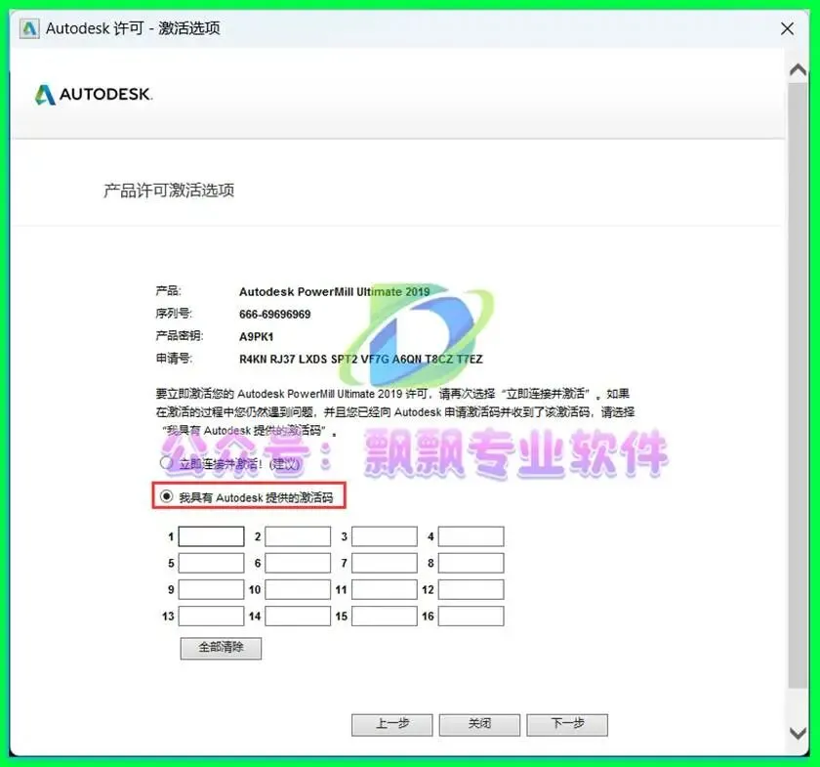Select 我具有 Autodesk 提供的激活码 radio option
Viewport: 820px width, 767px height.
coord(166,496)
